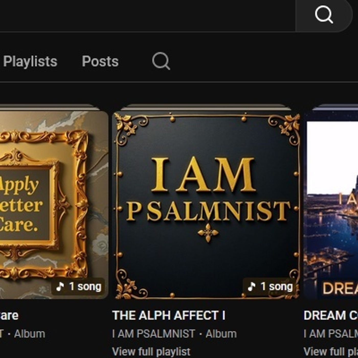Click Album label next to I AM PSALMNIST
This screenshot has width=358, height=358.
[221, 334]
